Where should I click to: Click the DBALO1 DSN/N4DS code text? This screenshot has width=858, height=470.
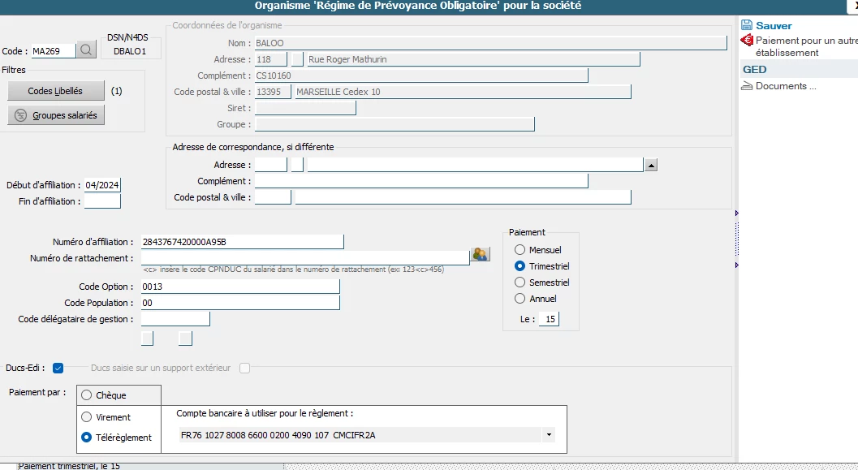(x=130, y=51)
